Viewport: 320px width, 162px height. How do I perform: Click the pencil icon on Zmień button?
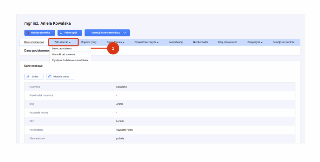point(28,77)
